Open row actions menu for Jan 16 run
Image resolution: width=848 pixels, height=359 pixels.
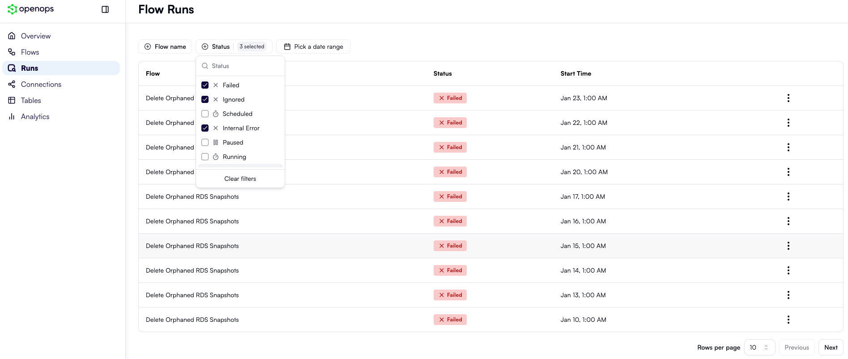click(788, 221)
